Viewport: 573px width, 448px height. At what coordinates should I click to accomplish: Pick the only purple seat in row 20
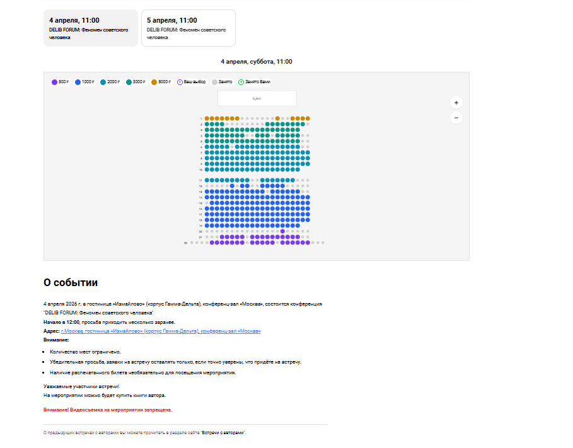282,231
